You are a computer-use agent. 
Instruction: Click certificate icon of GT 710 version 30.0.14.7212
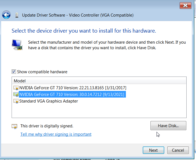click(x=16, y=95)
